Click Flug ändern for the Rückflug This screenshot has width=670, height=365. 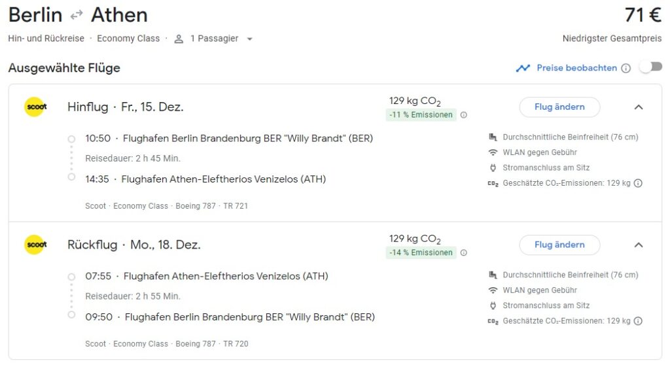(559, 245)
